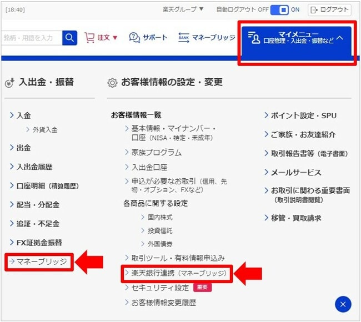Screen dimensions: 361x322
Task: Open セキュリティ設定
Action: (x=160, y=288)
